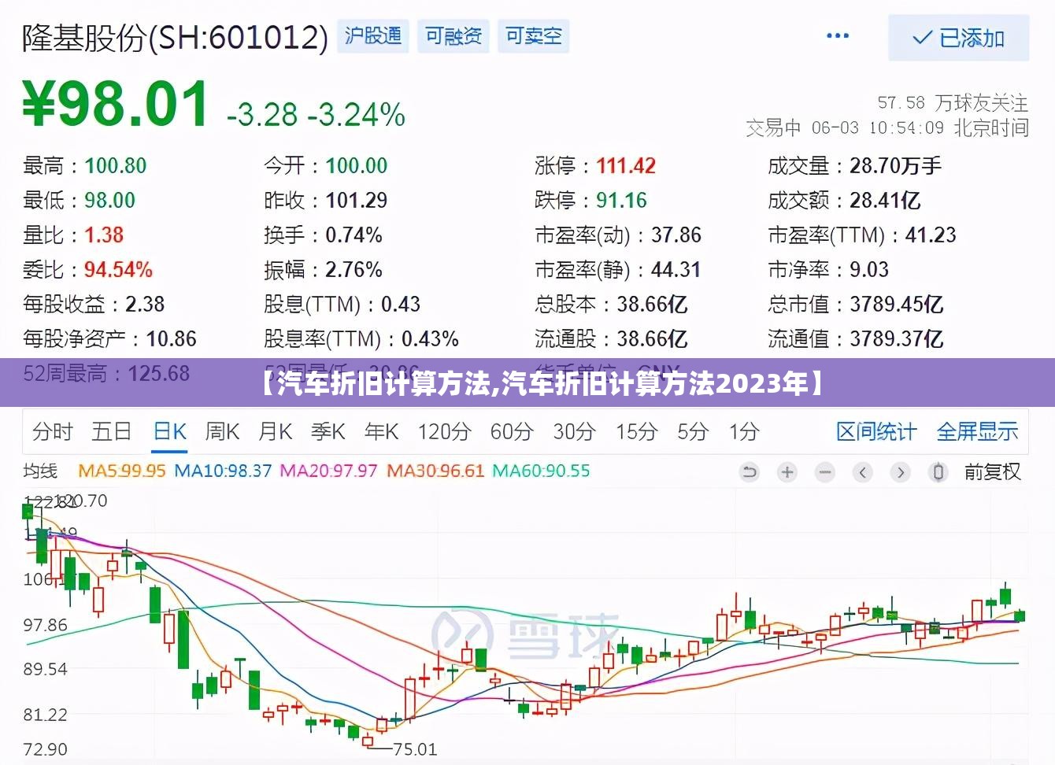
Task: Click the 汽车折旧计算方法 banner title
Action: click(542, 383)
